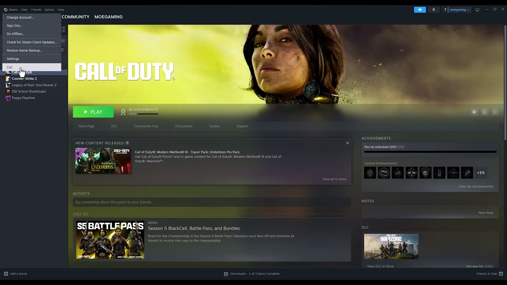Select the beer mugs locked achievement
This screenshot has width=507, height=285.
[x=384, y=173]
